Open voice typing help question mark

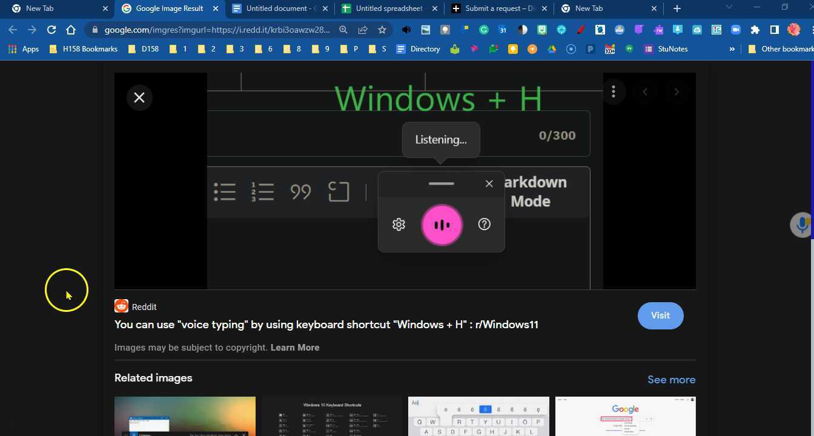point(484,224)
